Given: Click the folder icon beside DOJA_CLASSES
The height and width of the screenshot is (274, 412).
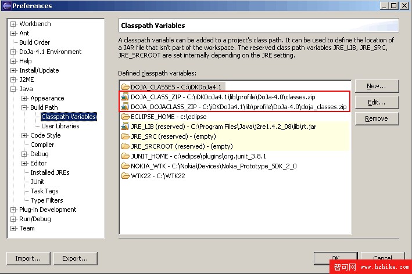Looking at the screenshot, I should point(126,87).
